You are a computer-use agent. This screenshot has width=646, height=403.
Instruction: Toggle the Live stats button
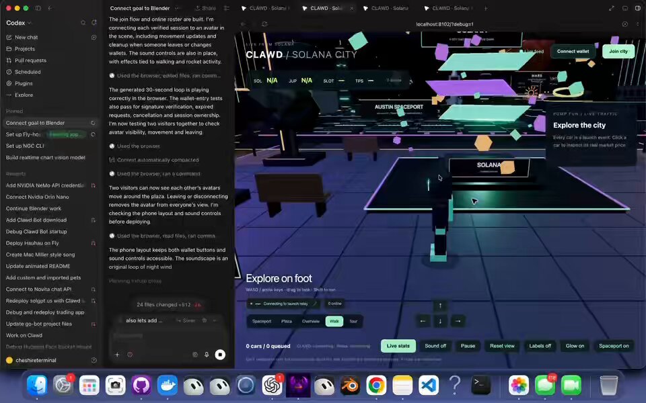click(398, 346)
